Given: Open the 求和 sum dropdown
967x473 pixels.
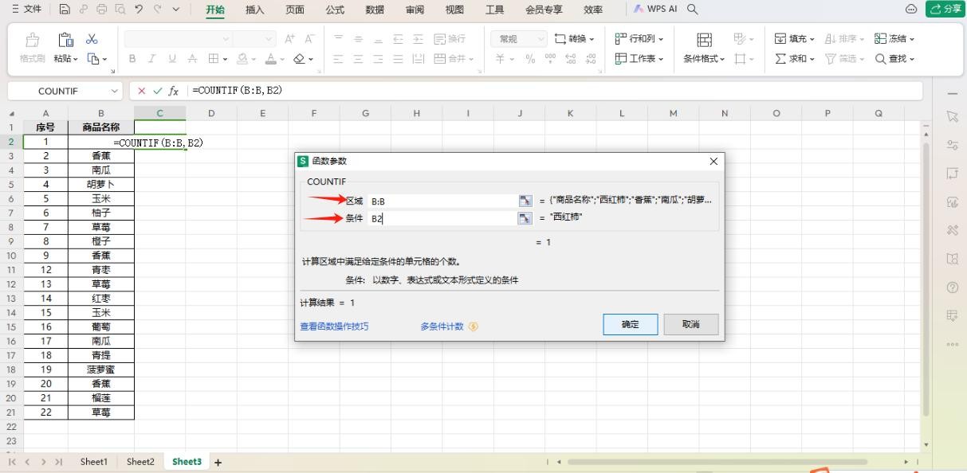Looking at the screenshot, I should point(795,58).
